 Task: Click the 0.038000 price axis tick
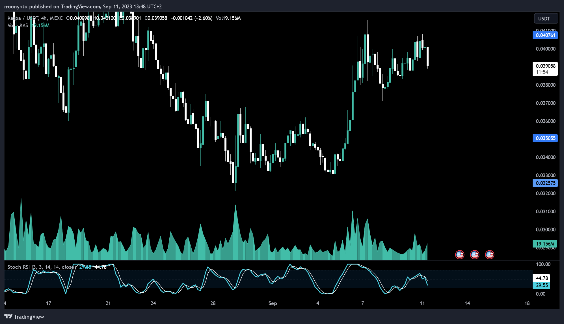(546, 85)
